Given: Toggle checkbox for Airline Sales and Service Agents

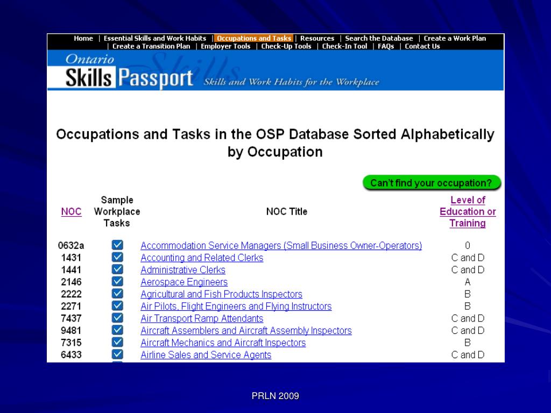Looking at the screenshot, I should click(117, 354).
